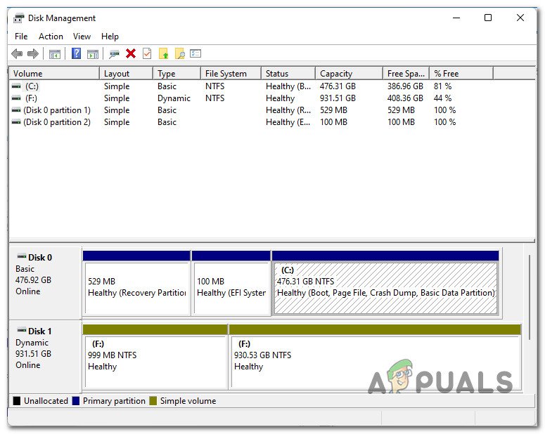Select the 100 MB EFI System partition block

point(231,288)
